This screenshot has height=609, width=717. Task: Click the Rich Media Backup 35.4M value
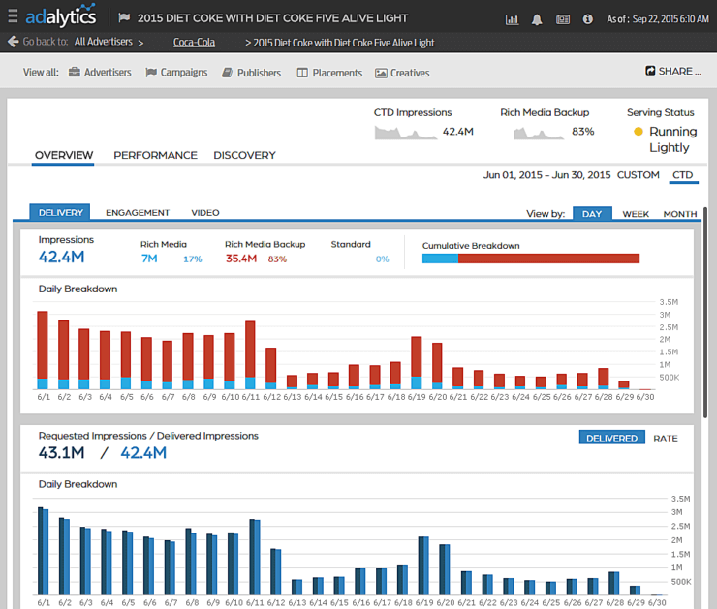coord(241,259)
